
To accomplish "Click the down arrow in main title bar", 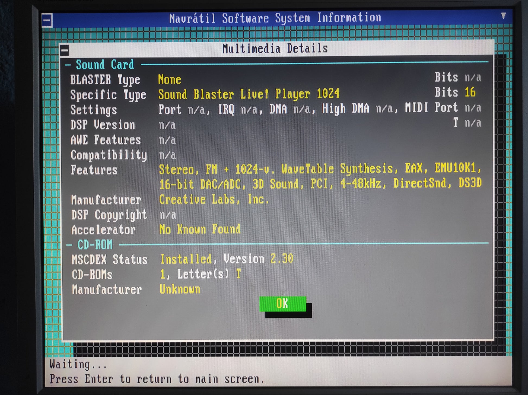I will pyautogui.click(x=503, y=16).
